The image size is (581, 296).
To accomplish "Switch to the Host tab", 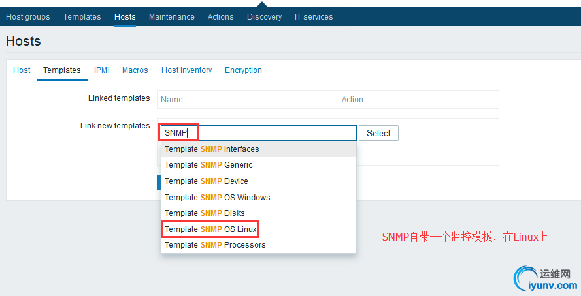I will (22, 70).
